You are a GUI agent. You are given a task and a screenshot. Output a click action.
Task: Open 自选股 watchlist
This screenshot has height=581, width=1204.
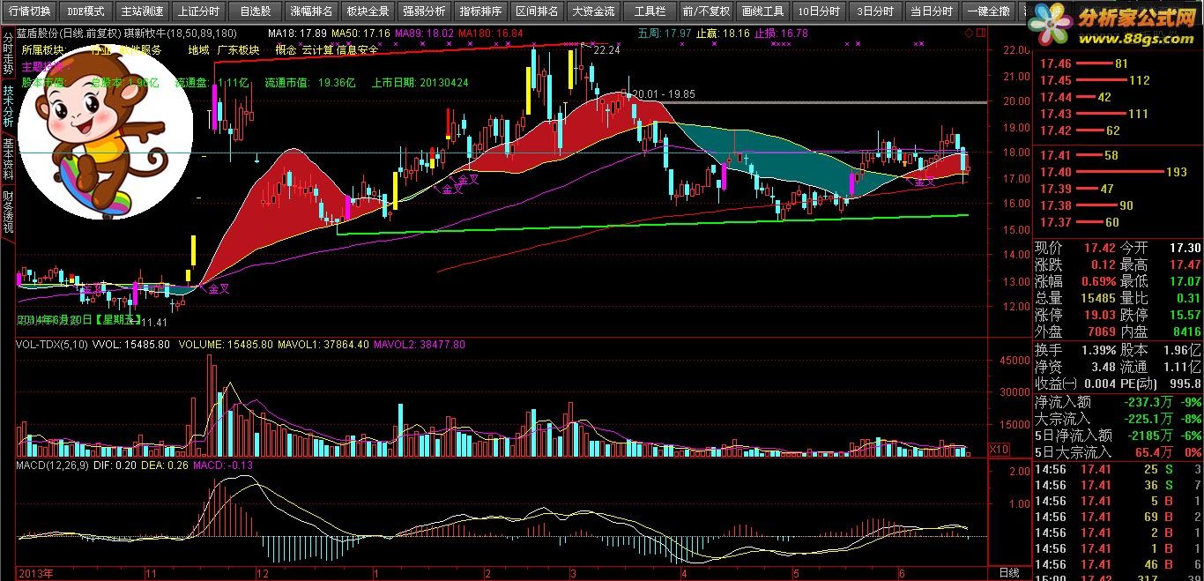click(x=255, y=11)
